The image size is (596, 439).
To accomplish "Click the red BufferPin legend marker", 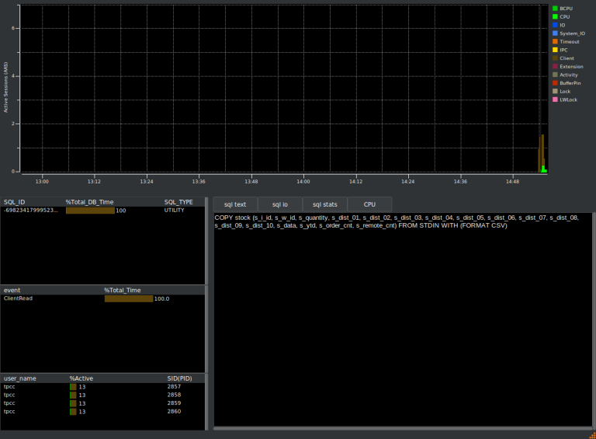I will (555, 83).
